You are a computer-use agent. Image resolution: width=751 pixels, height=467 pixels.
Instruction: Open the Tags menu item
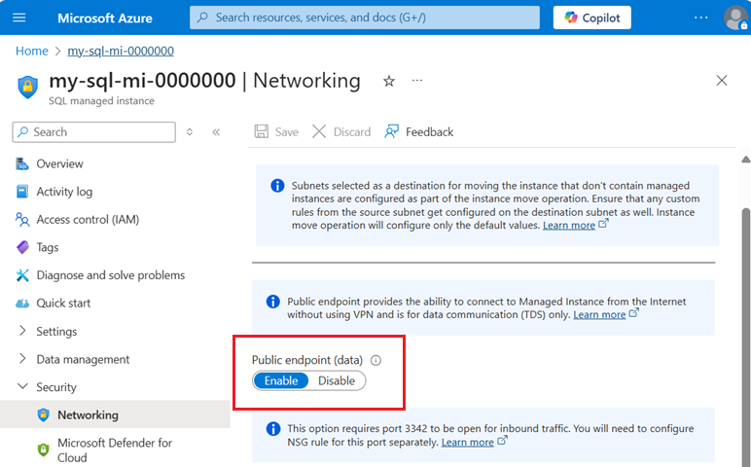(48, 247)
